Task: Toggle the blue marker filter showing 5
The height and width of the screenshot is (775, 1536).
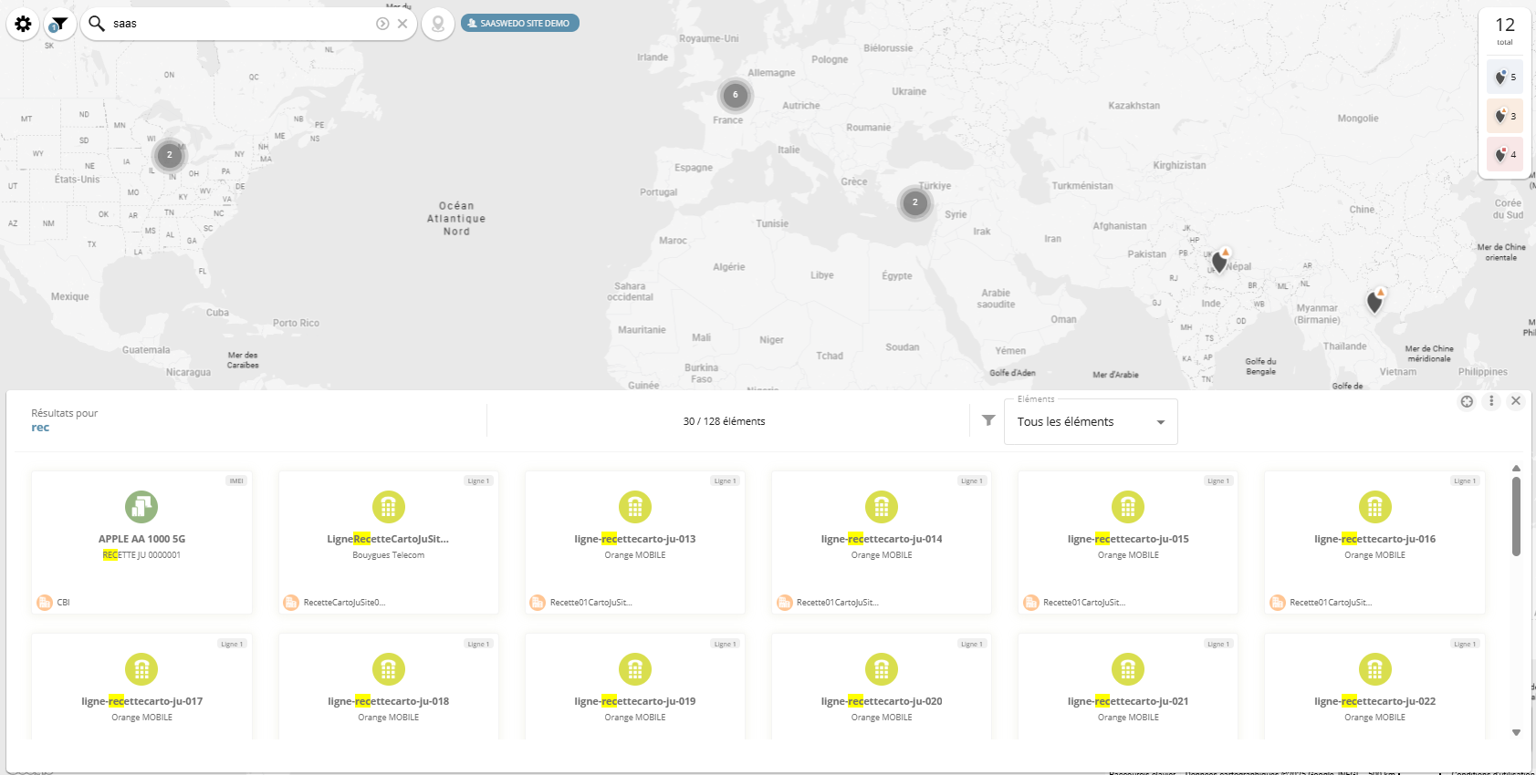Action: tap(1504, 77)
